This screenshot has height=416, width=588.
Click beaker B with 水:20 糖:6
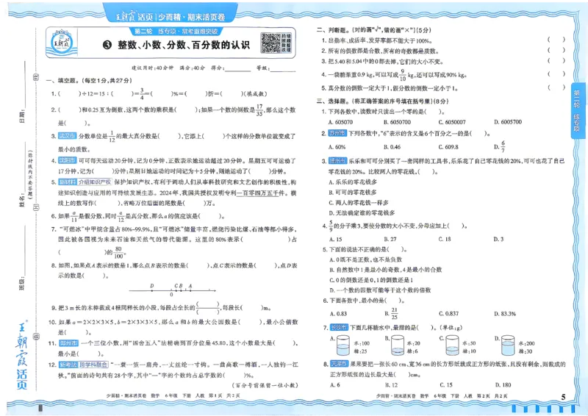(x=398, y=345)
